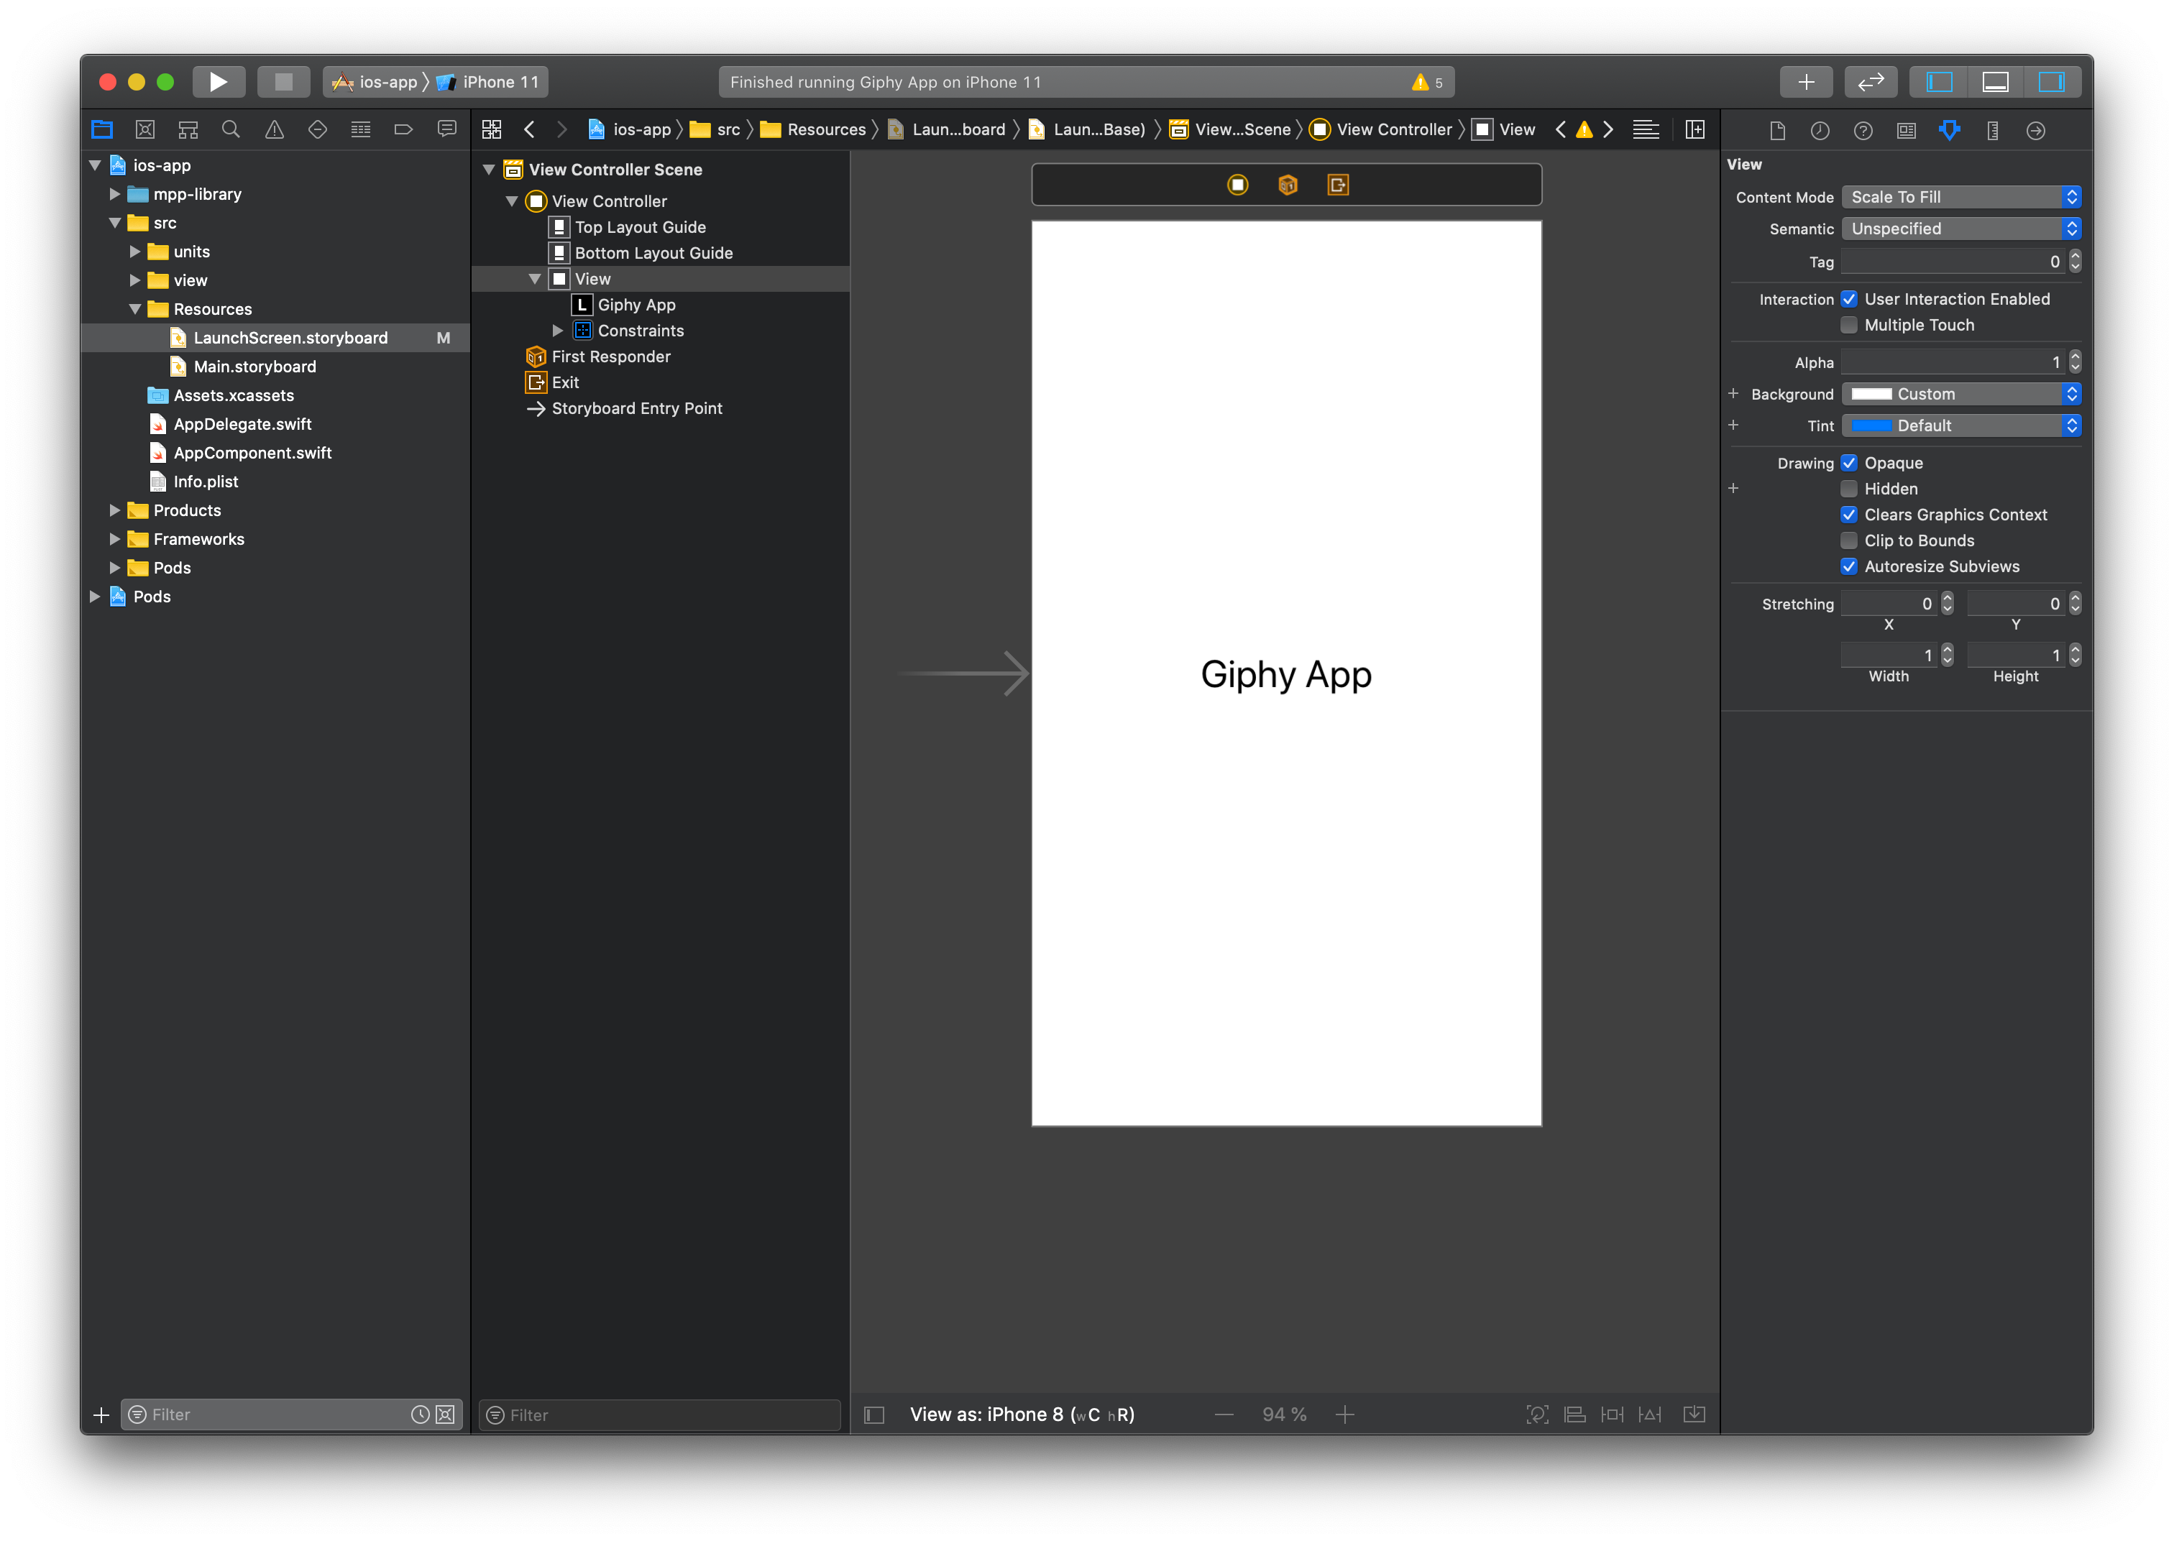Switch to the Size inspector ruler icon
The height and width of the screenshot is (1541, 2174).
1992,131
